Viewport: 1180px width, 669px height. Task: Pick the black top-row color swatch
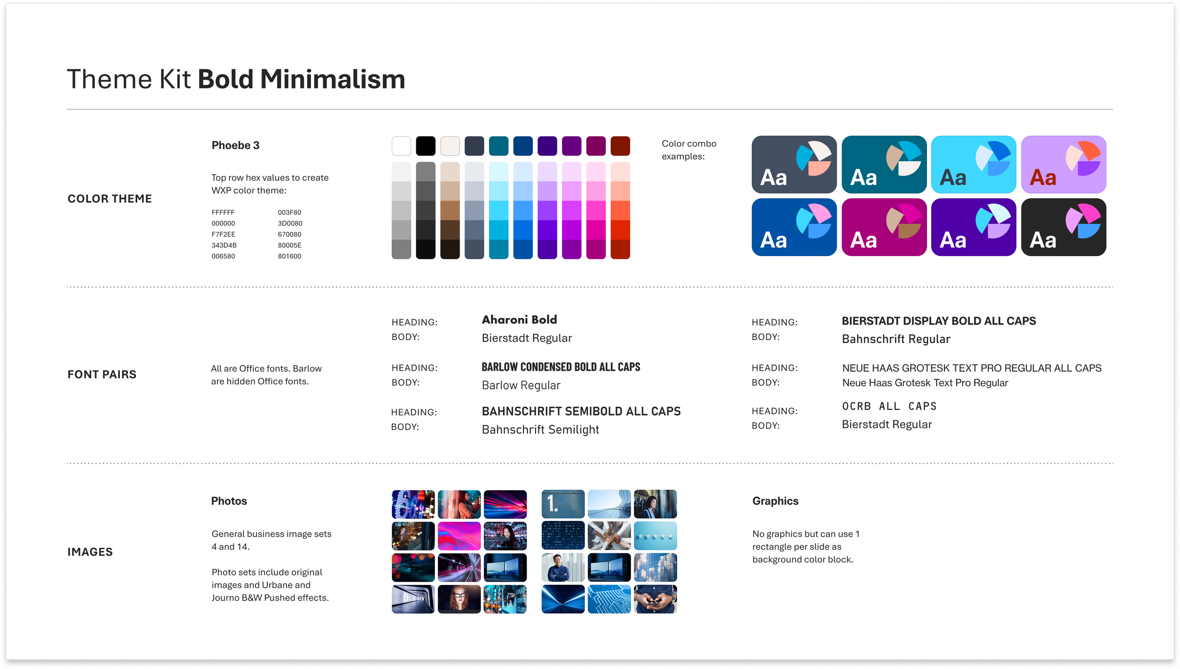point(425,146)
